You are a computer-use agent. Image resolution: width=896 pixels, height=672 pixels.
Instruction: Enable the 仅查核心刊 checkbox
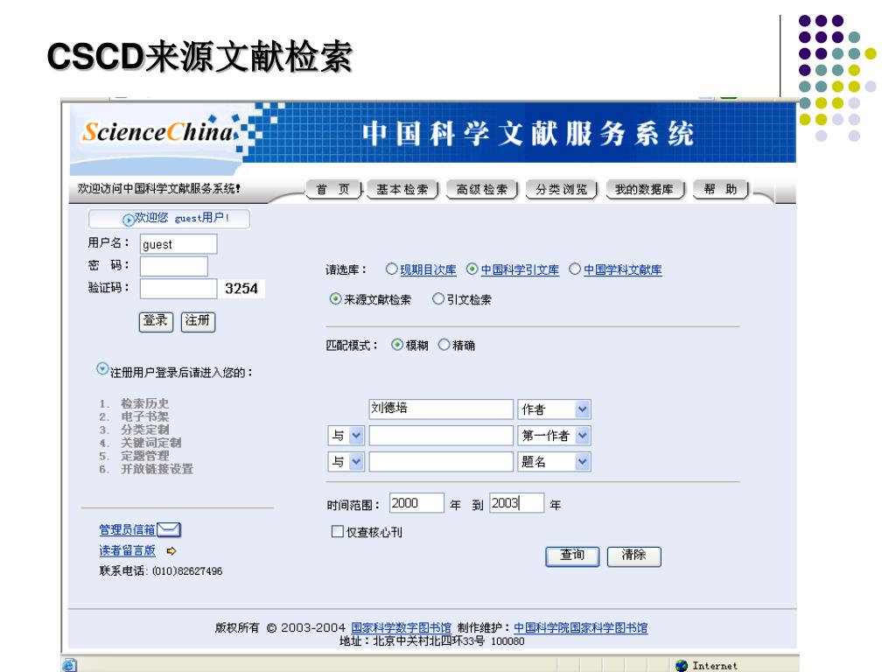(x=337, y=531)
